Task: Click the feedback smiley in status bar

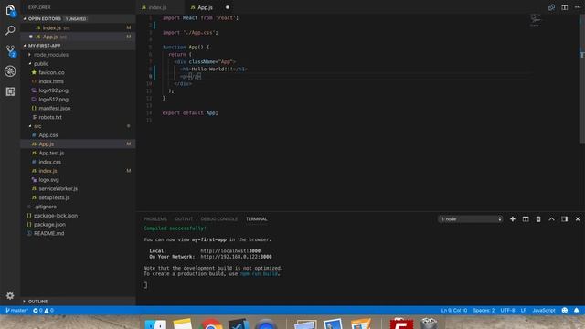Action: click(565, 311)
